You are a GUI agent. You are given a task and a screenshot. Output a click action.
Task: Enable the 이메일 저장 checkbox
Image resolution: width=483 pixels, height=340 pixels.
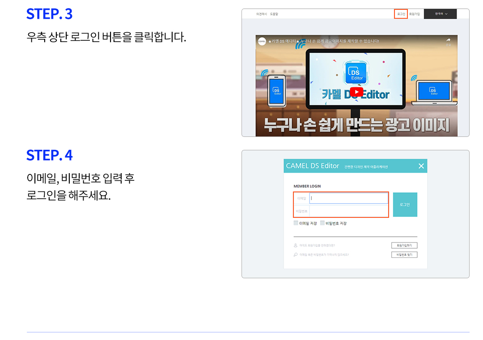coord(296,223)
